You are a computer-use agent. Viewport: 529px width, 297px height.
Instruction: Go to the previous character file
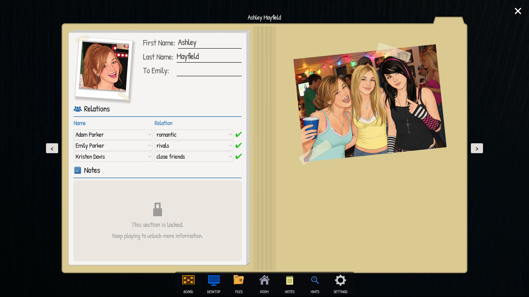[x=52, y=148]
